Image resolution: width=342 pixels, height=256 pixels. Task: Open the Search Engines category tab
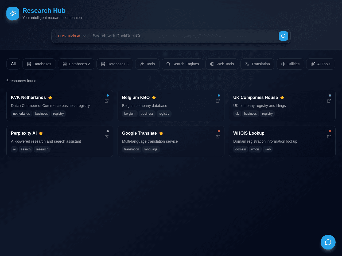click(x=182, y=64)
